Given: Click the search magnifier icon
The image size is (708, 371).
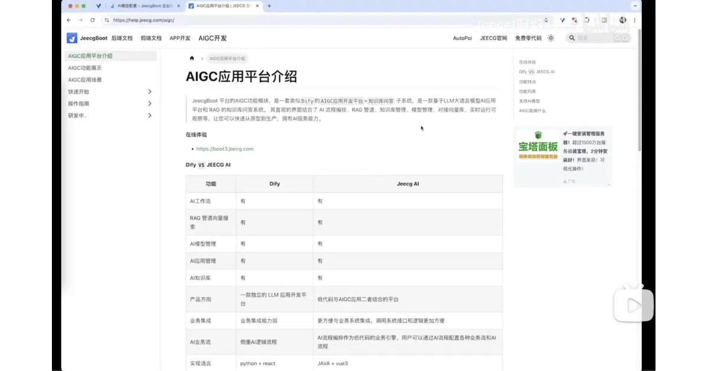Looking at the screenshot, I should tap(572, 38).
